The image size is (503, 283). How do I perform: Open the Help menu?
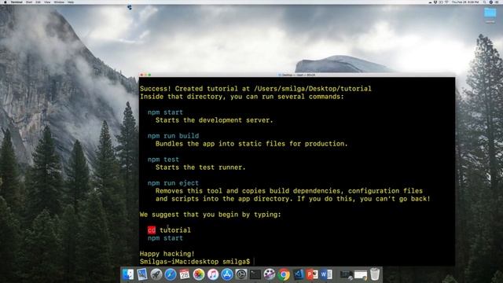71,2
